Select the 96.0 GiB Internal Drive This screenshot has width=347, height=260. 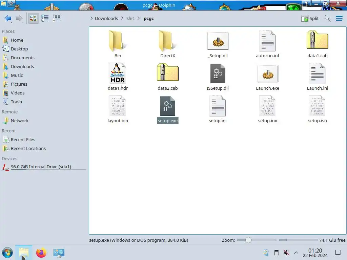coord(44,167)
